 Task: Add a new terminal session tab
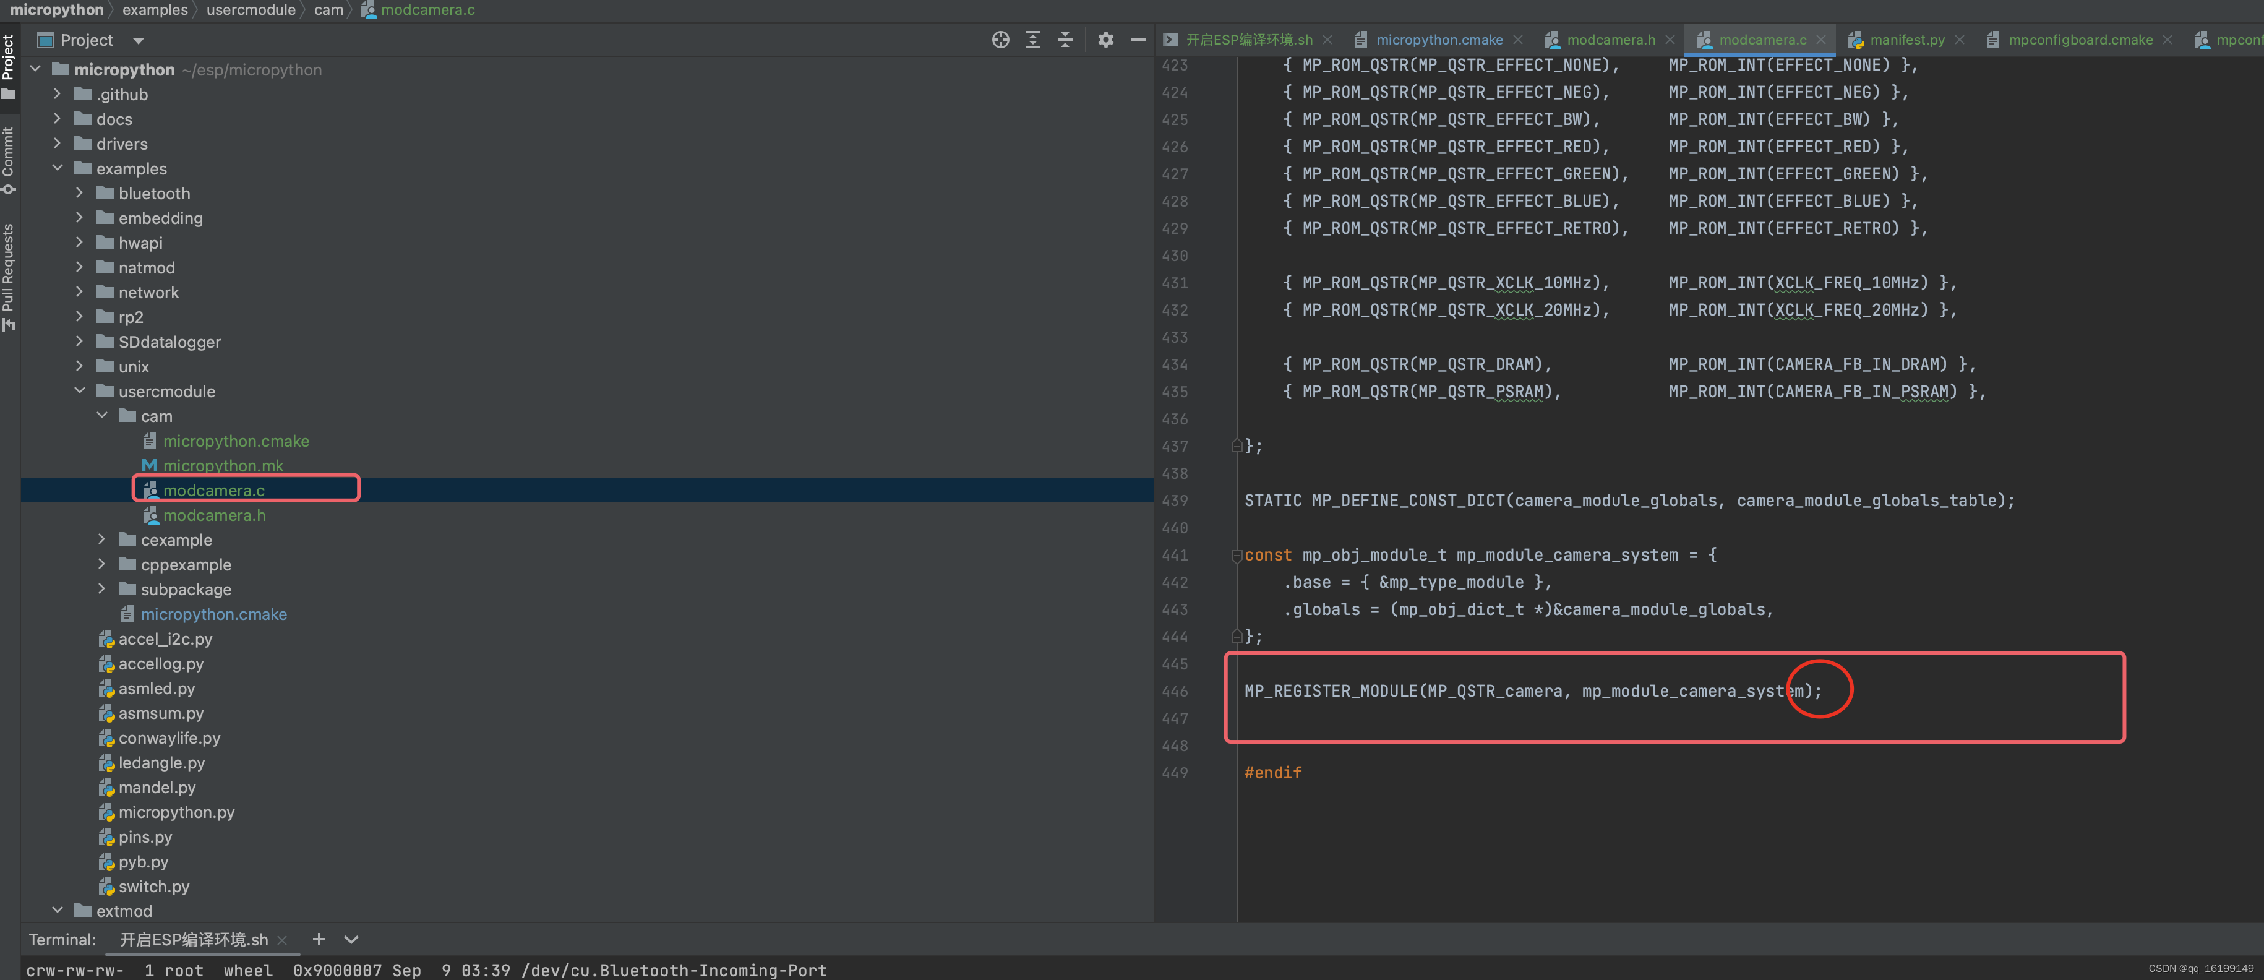pyautogui.click(x=319, y=940)
